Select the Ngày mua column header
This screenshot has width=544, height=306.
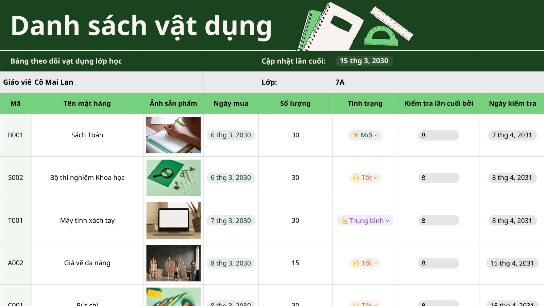click(x=231, y=103)
